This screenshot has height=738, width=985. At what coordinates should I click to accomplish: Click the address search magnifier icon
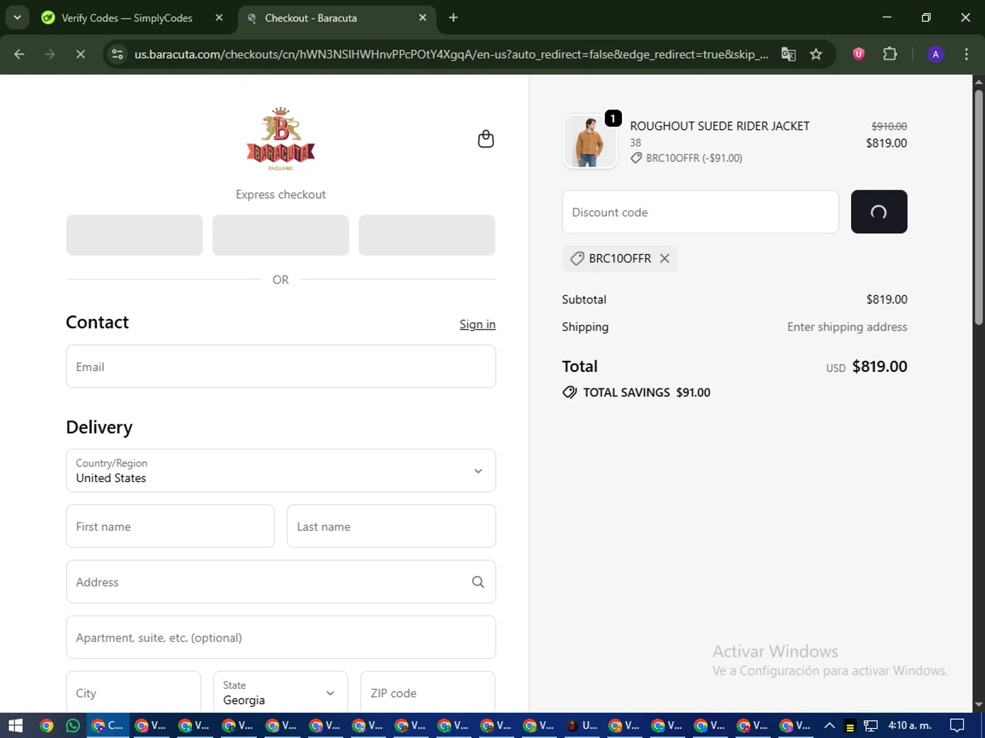pyautogui.click(x=478, y=582)
